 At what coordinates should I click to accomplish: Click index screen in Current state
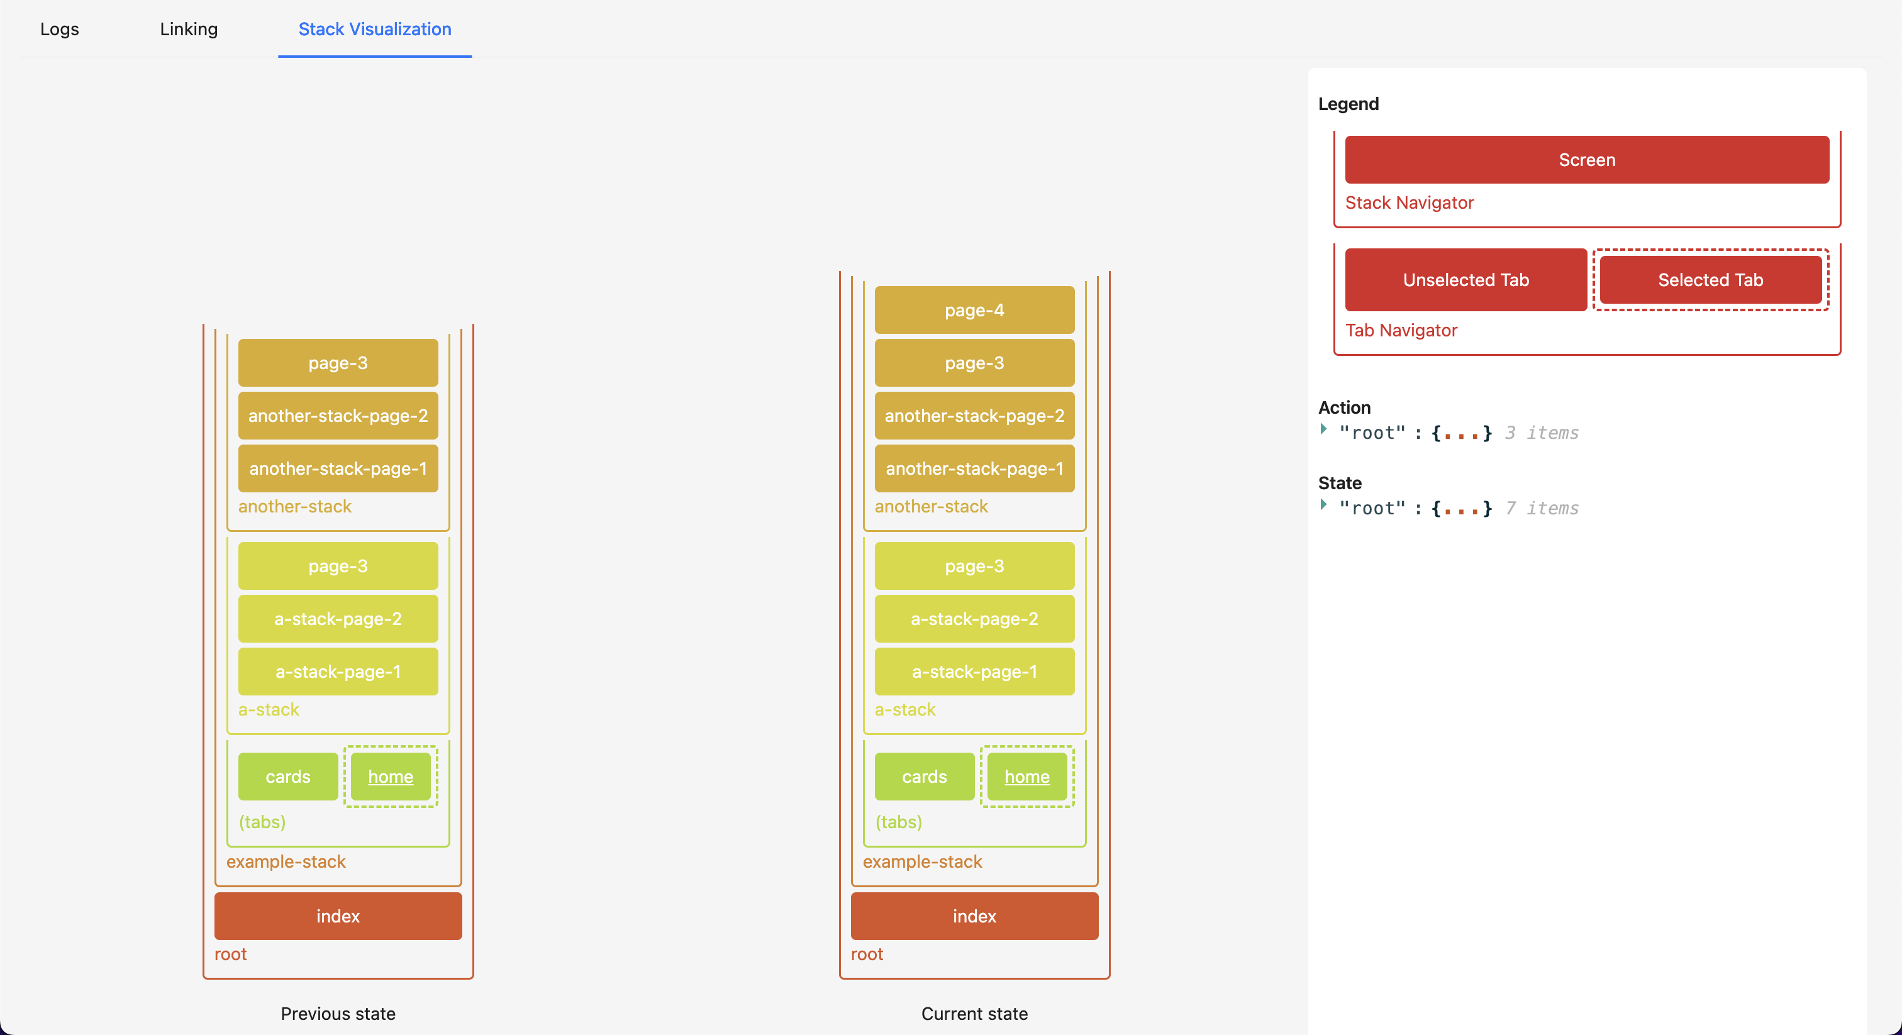tap(974, 916)
